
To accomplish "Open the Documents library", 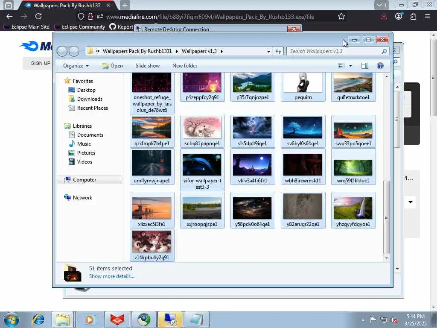I will tap(86, 135).
